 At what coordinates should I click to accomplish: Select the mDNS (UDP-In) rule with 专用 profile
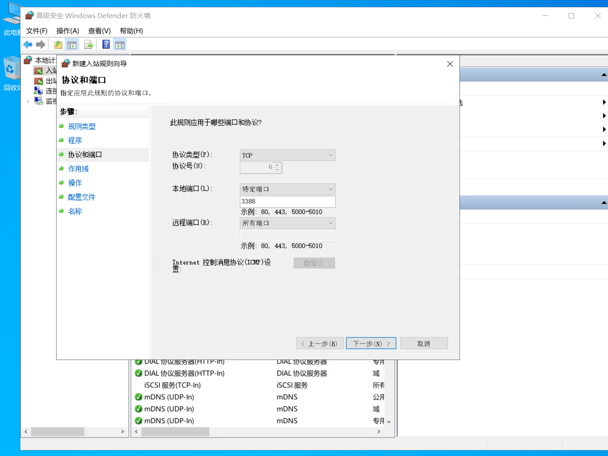click(169, 421)
